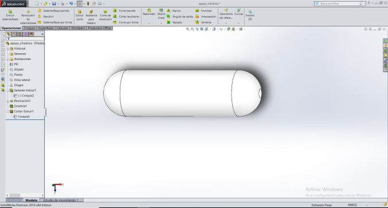Click the Print icon in toolbar

coord(62,3)
